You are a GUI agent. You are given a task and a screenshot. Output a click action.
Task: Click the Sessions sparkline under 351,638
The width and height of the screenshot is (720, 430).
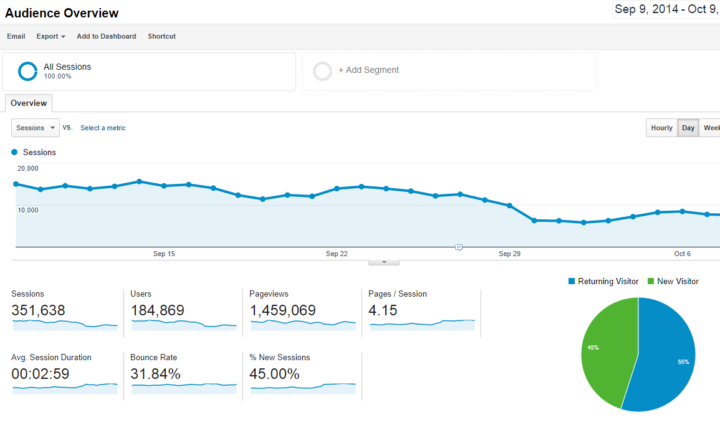pos(65,325)
